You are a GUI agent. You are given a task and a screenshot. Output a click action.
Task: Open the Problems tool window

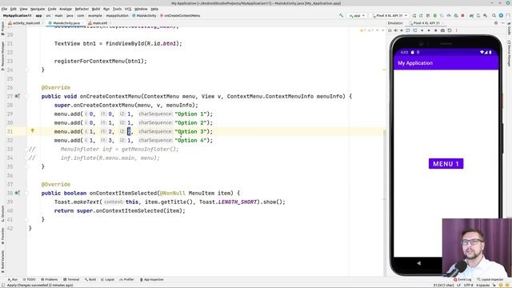[x=49, y=279]
